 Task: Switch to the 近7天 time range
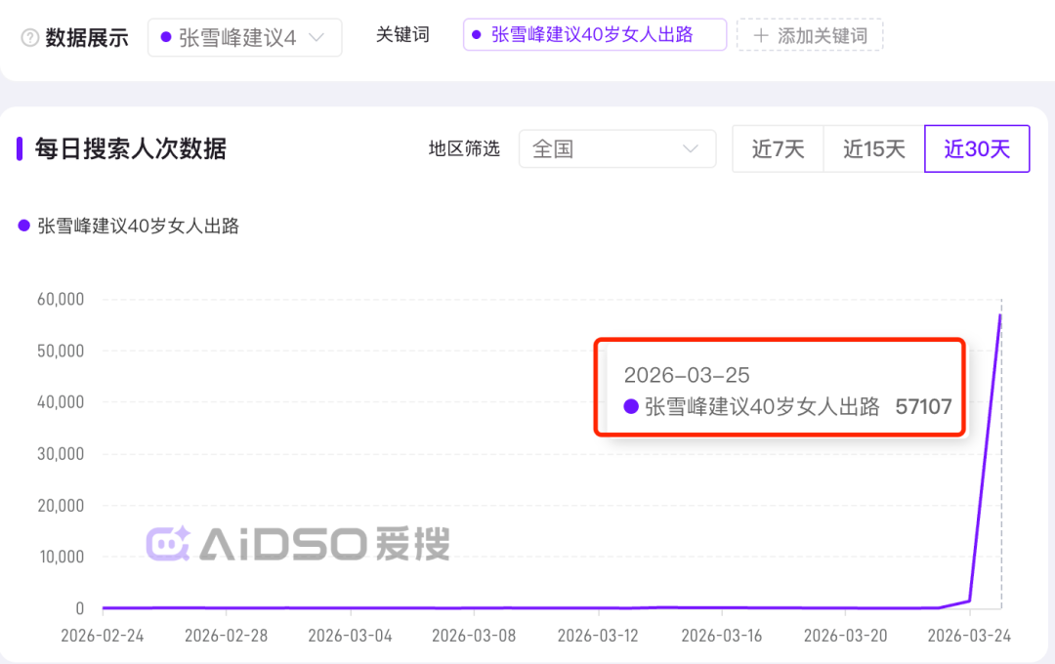point(778,149)
